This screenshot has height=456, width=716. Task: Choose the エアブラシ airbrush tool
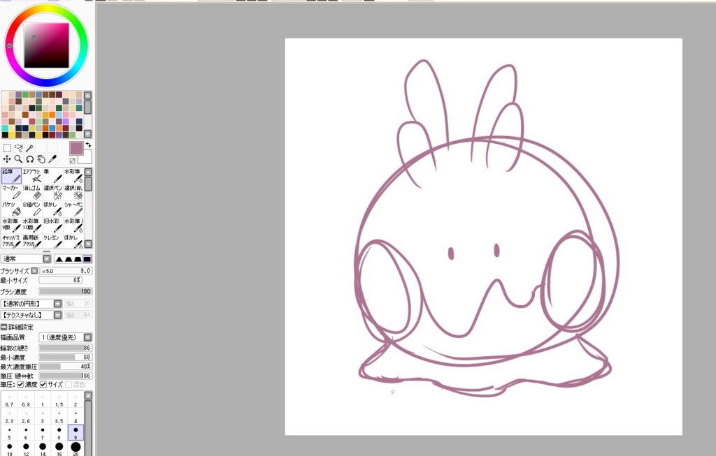(32, 176)
